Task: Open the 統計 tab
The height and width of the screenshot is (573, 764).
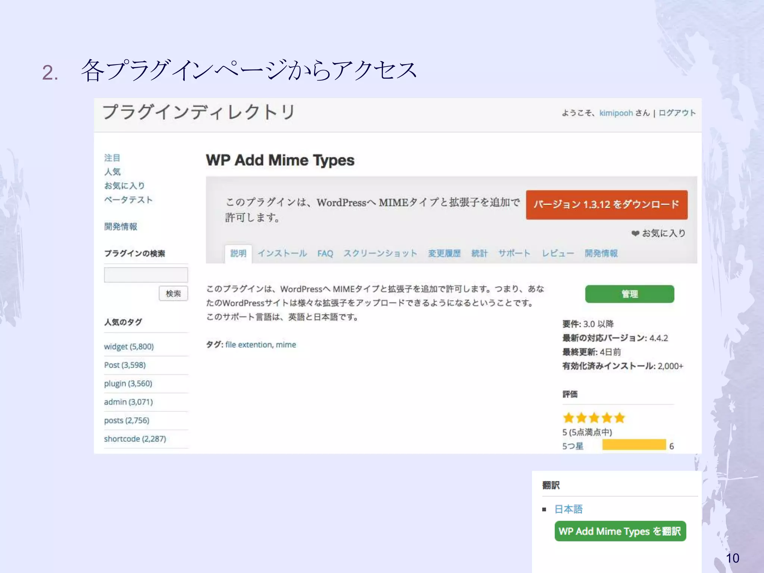Action: (479, 254)
